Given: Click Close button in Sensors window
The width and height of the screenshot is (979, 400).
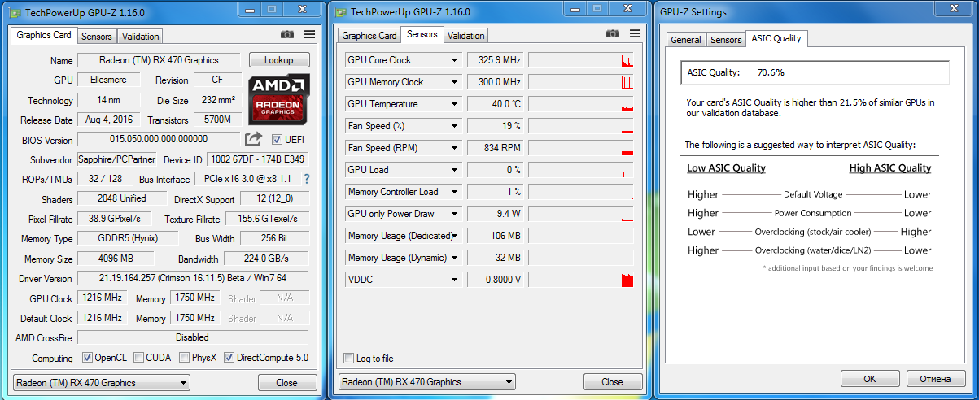Looking at the screenshot, I should tap(612, 382).
